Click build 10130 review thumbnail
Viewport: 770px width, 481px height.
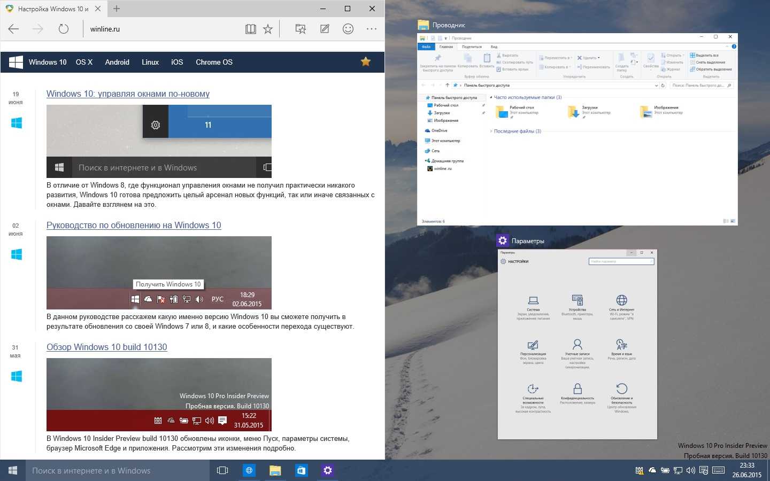(159, 394)
